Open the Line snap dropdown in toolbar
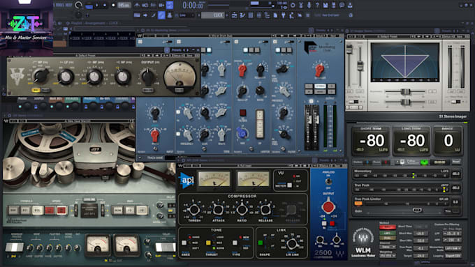The height and width of the screenshot is (267, 475). 187,15
